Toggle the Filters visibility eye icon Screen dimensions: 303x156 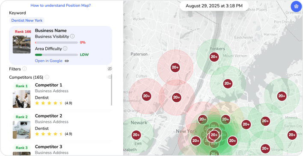(x=110, y=69)
